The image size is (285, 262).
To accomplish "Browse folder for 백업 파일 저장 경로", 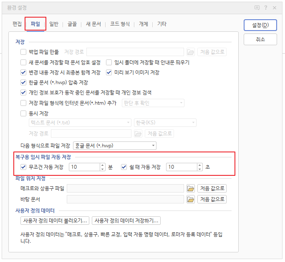I will click(190, 52).
